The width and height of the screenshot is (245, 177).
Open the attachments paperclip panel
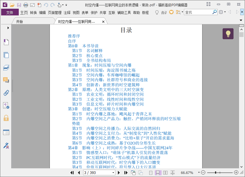tap(6, 93)
